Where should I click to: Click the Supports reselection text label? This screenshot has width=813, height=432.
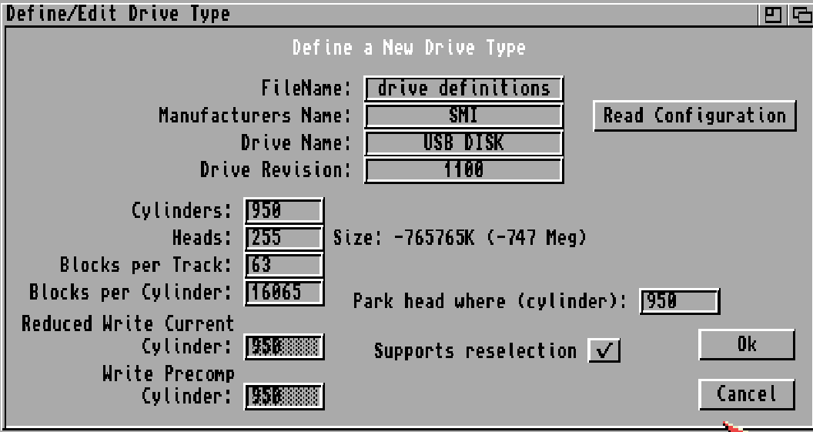475,351
